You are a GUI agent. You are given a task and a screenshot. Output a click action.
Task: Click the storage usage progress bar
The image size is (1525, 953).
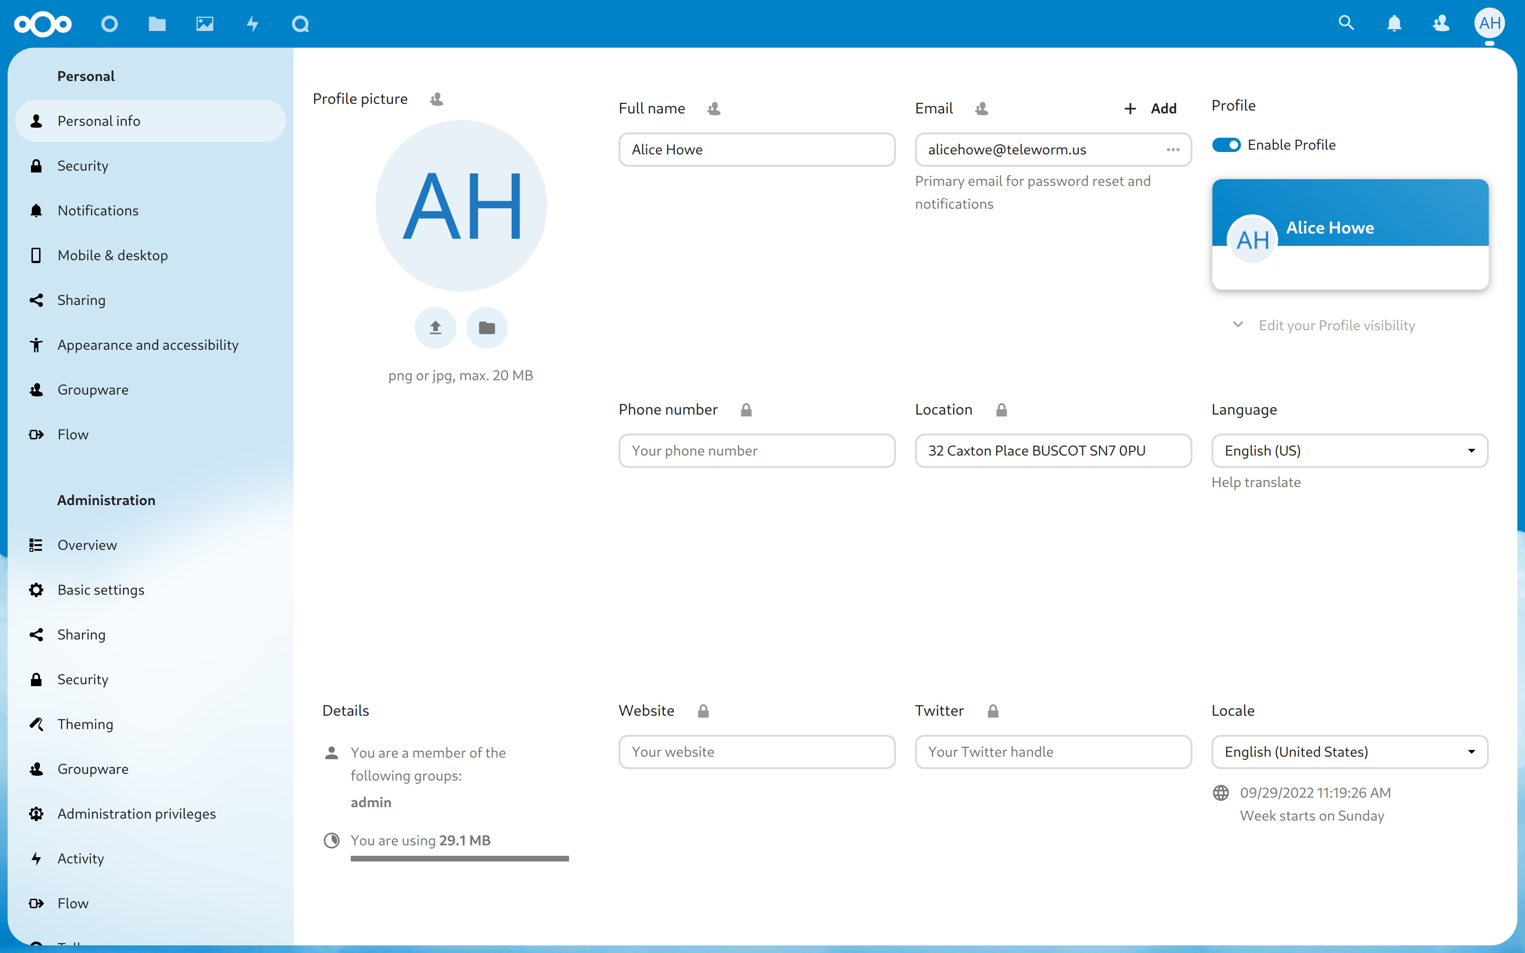point(459,859)
